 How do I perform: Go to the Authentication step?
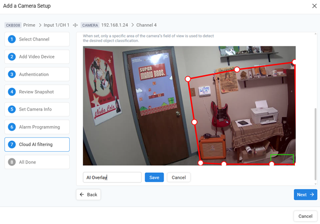pyautogui.click(x=37, y=74)
